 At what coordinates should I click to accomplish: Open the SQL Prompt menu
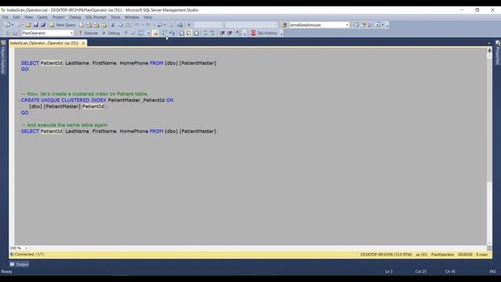pyautogui.click(x=96, y=17)
